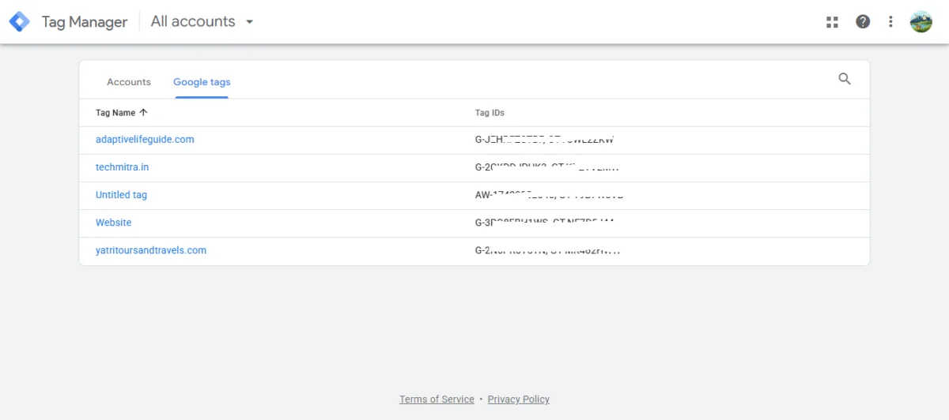Click the Tag Manager title text
Viewport: 949px width, 420px height.
[x=85, y=22]
